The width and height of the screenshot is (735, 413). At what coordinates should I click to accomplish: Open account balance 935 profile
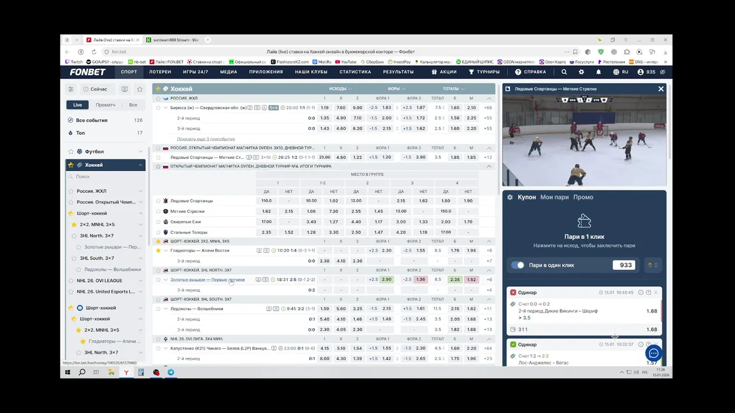646,72
